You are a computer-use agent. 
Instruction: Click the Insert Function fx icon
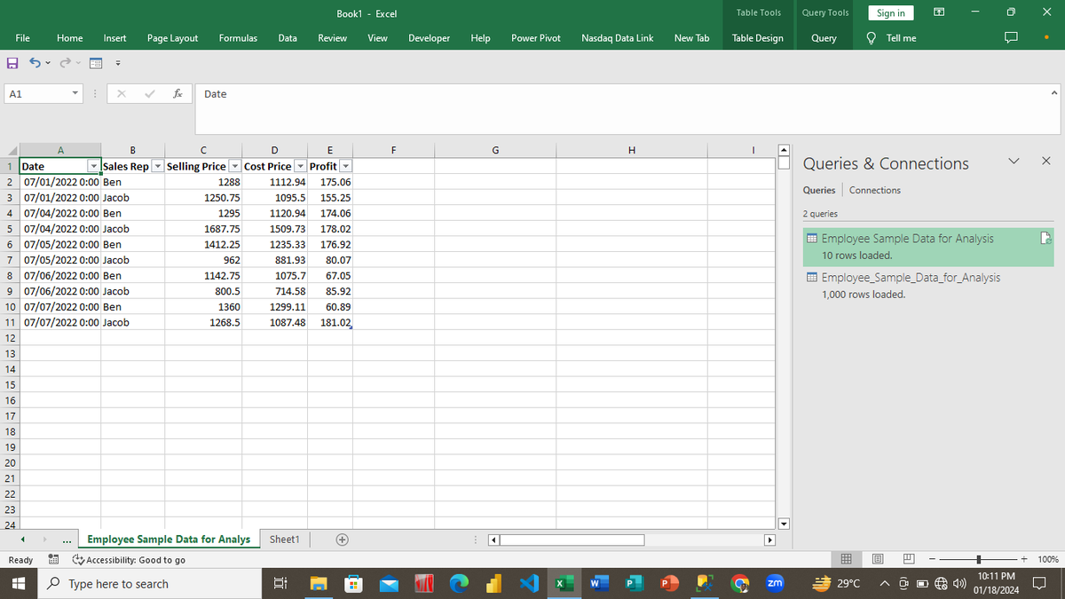[178, 93]
